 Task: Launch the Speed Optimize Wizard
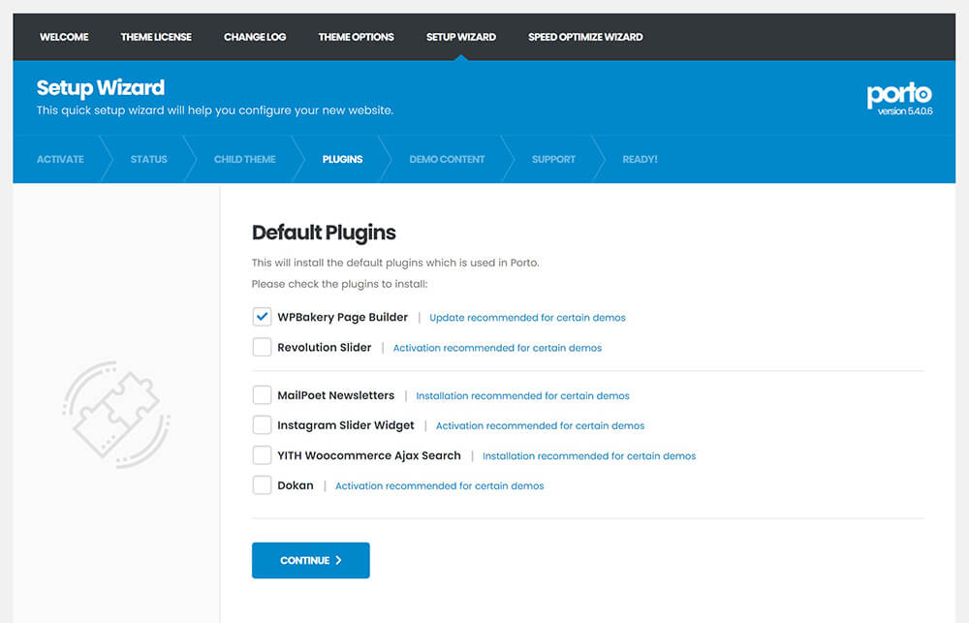[585, 37]
